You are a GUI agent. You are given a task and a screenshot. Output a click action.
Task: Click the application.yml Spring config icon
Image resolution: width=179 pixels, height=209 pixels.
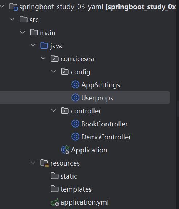tap(55, 202)
